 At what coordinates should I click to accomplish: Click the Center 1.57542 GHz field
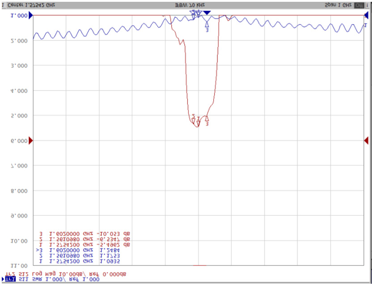[30, 5]
